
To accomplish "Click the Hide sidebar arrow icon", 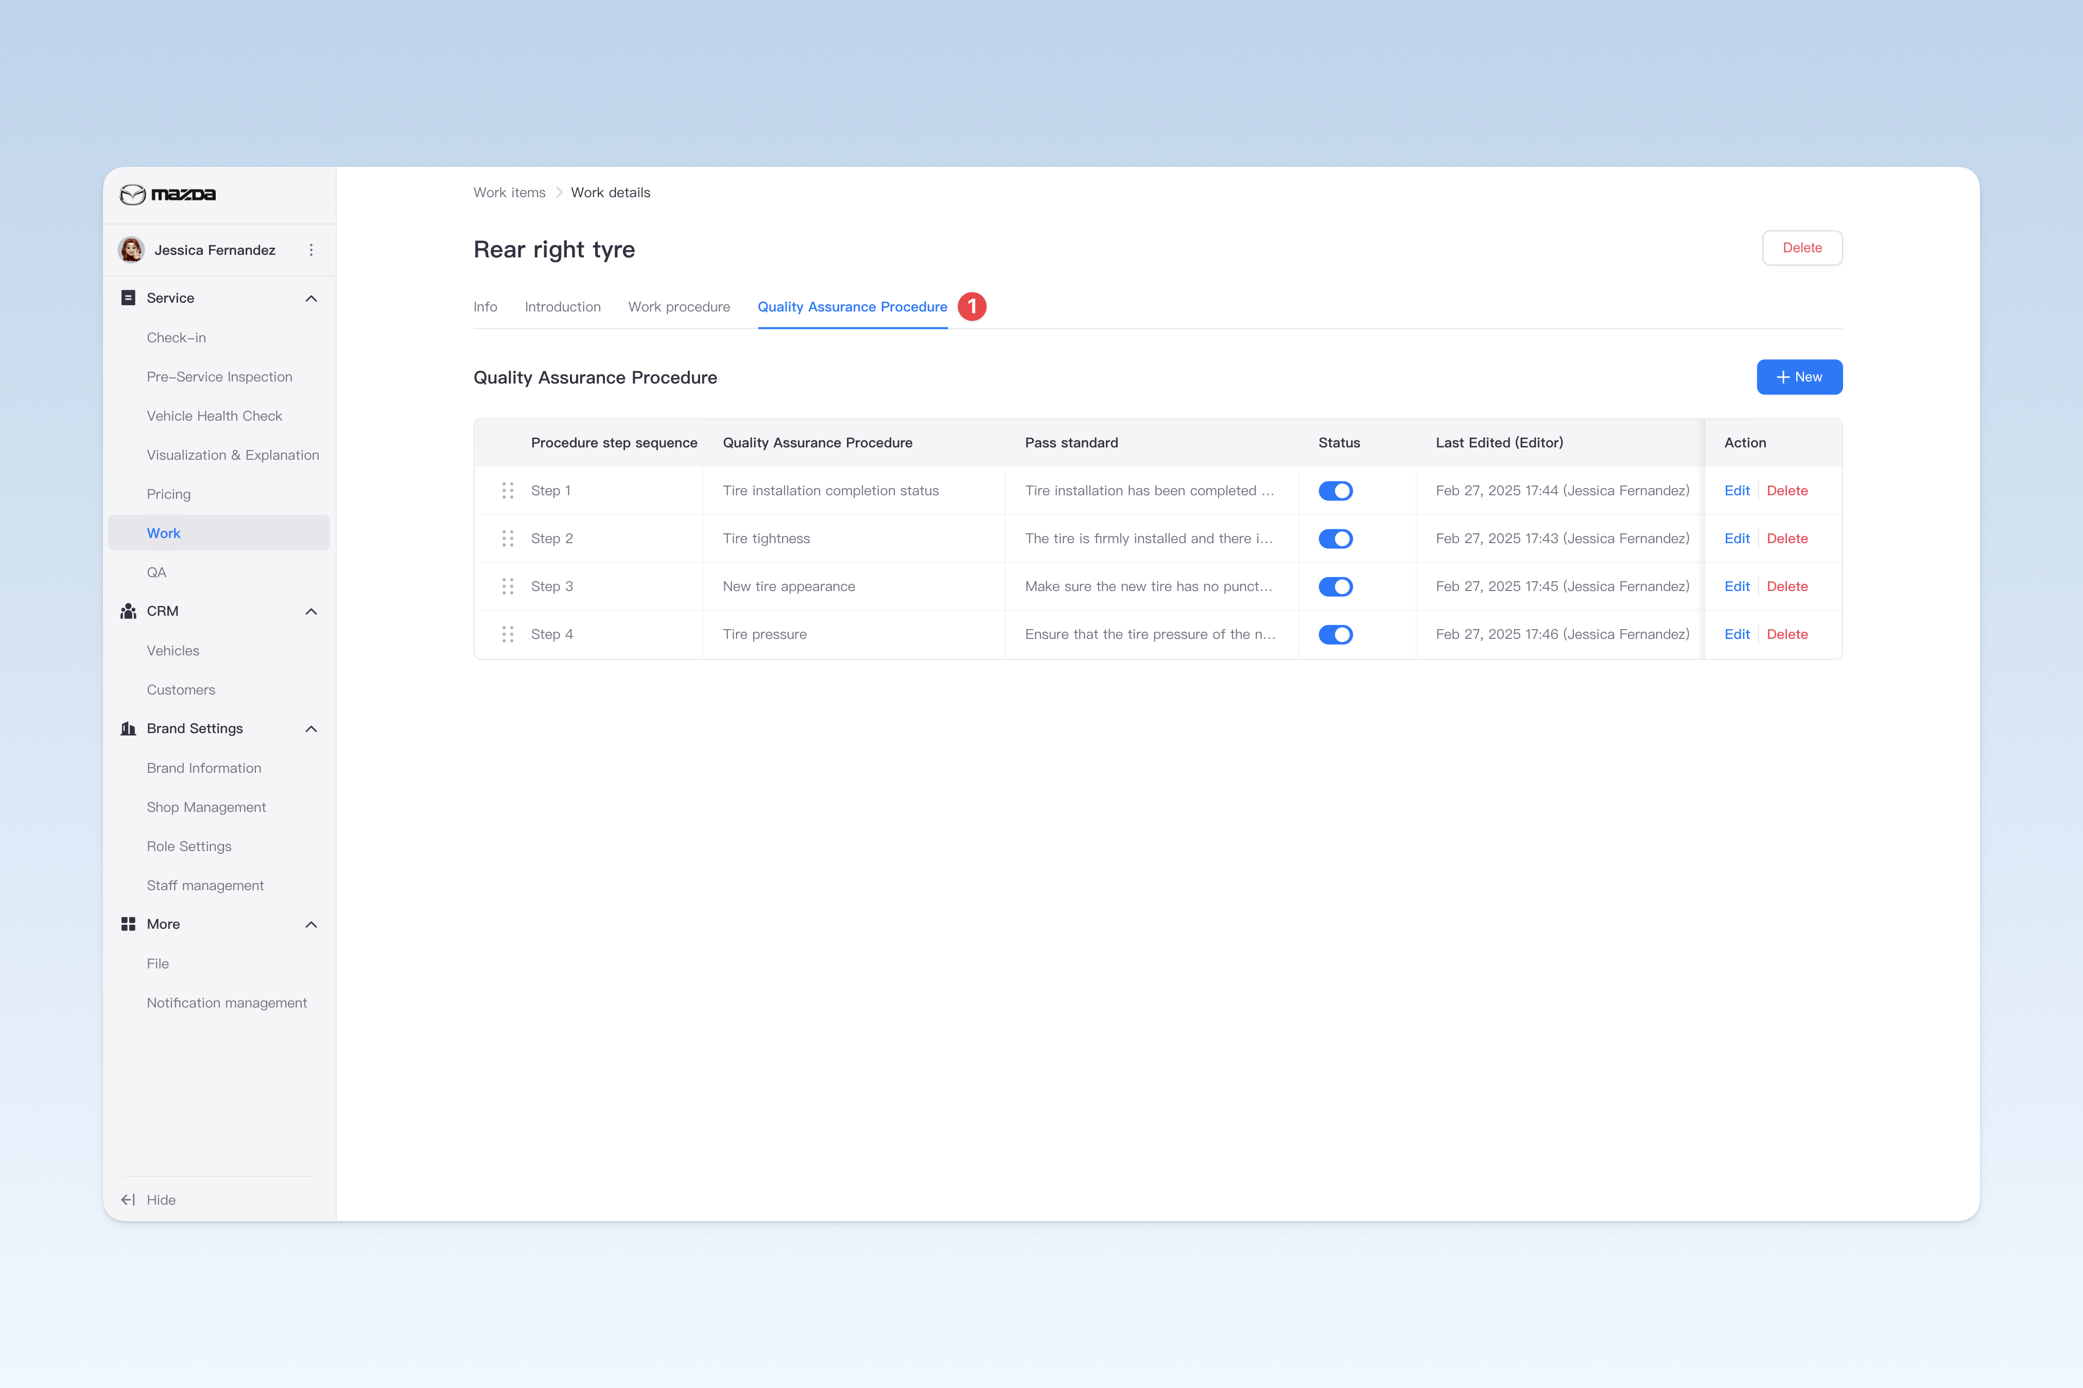I will tap(128, 1200).
